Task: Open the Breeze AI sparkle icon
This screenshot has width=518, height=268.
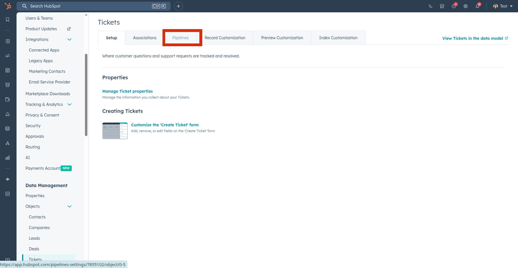Action: 8,179
